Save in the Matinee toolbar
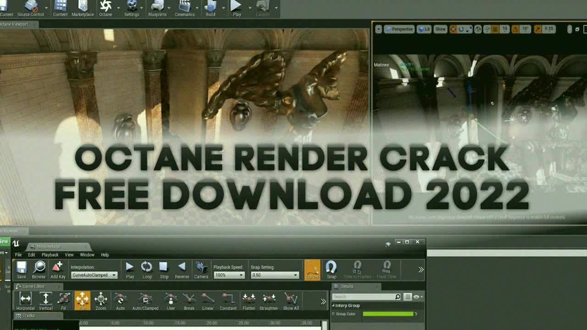The width and height of the screenshot is (587, 330). pyautogui.click(x=22, y=270)
